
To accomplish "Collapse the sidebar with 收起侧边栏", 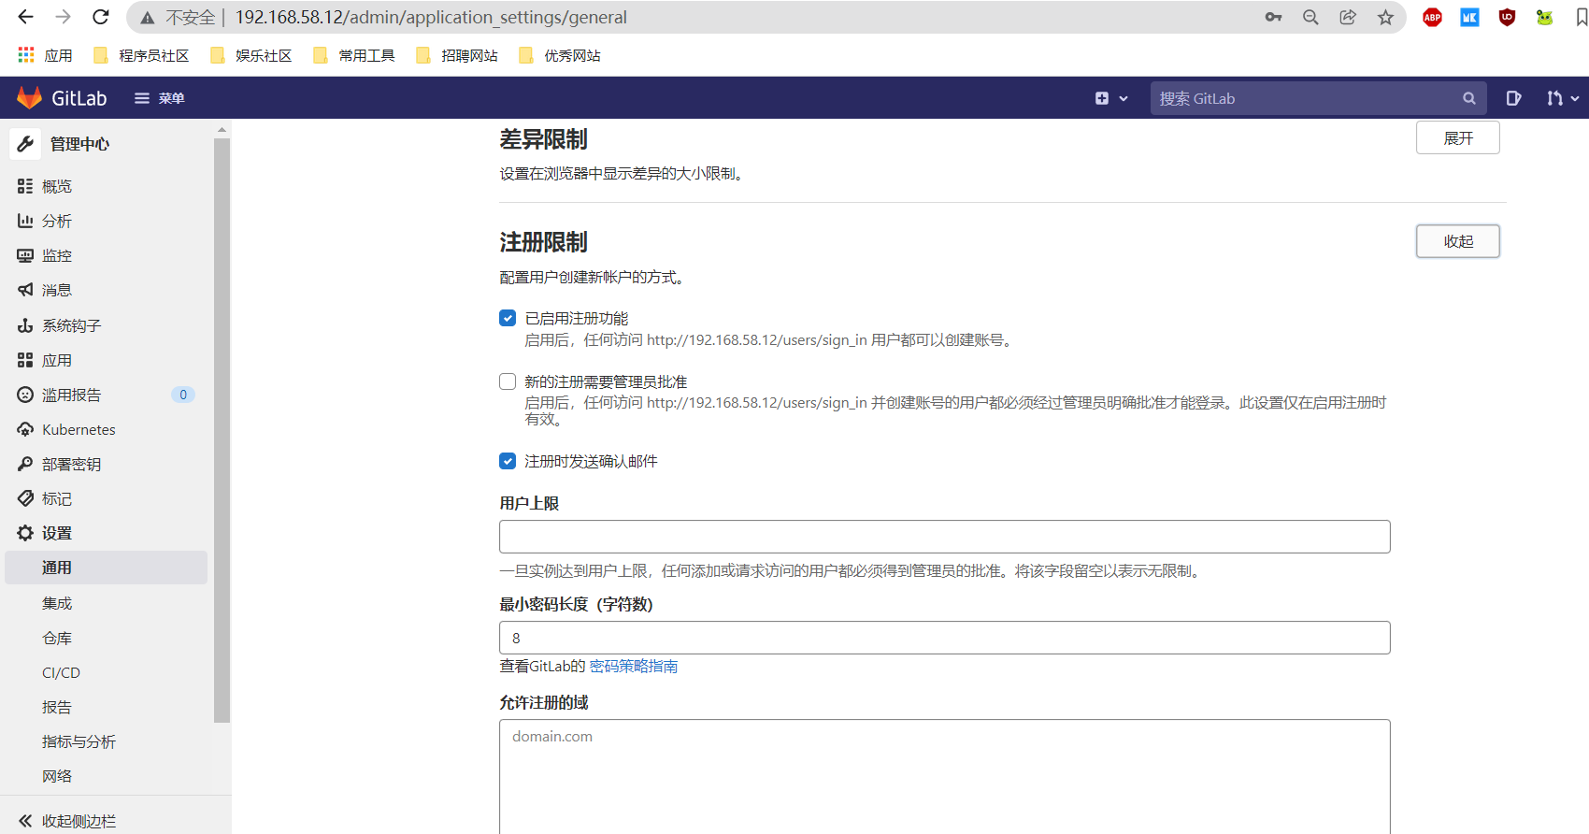I will [67, 820].
